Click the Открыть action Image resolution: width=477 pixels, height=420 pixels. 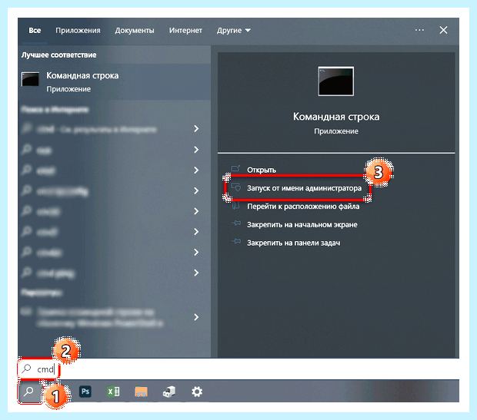click(x=262, y=170)
